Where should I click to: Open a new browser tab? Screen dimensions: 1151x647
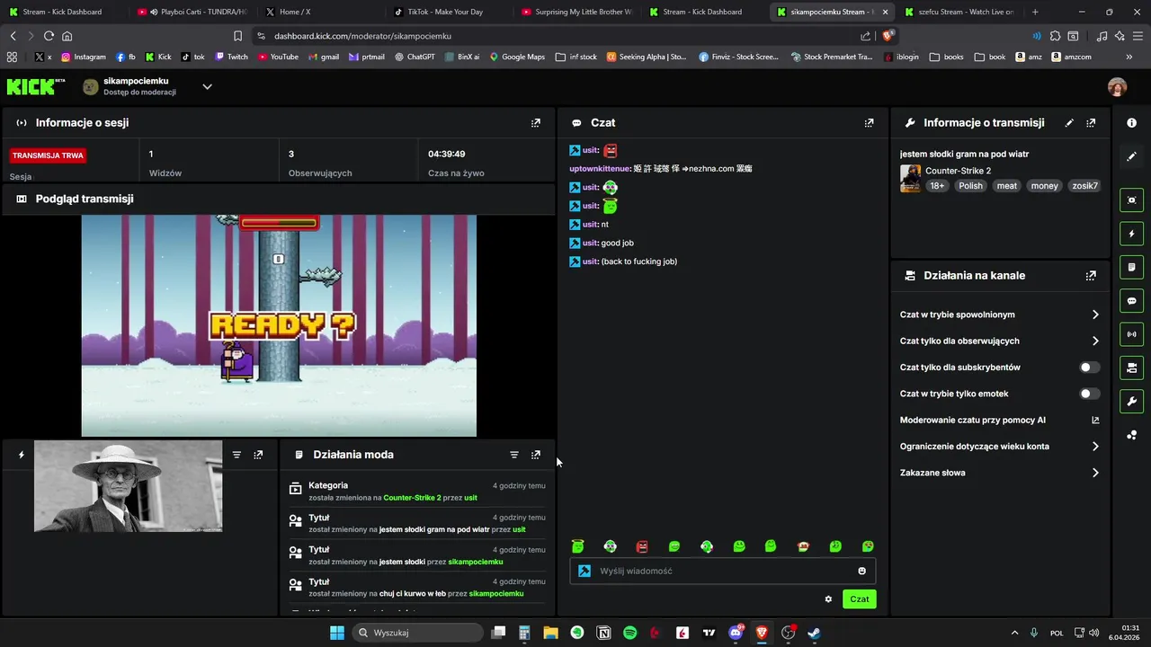pyautogui.click(x=1035, y=12)
